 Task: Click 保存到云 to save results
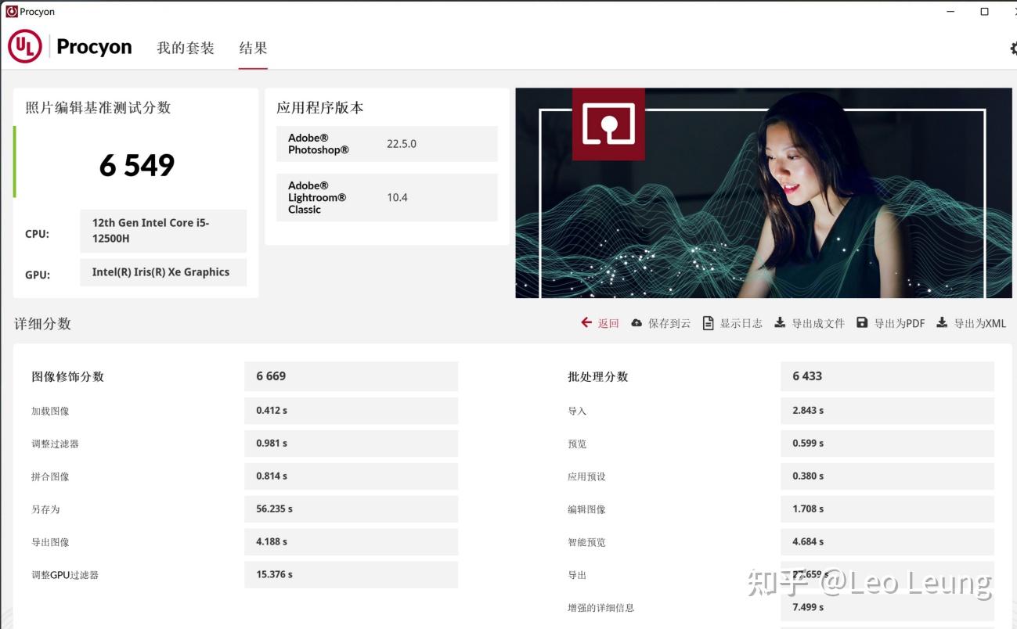click(668, 322)
